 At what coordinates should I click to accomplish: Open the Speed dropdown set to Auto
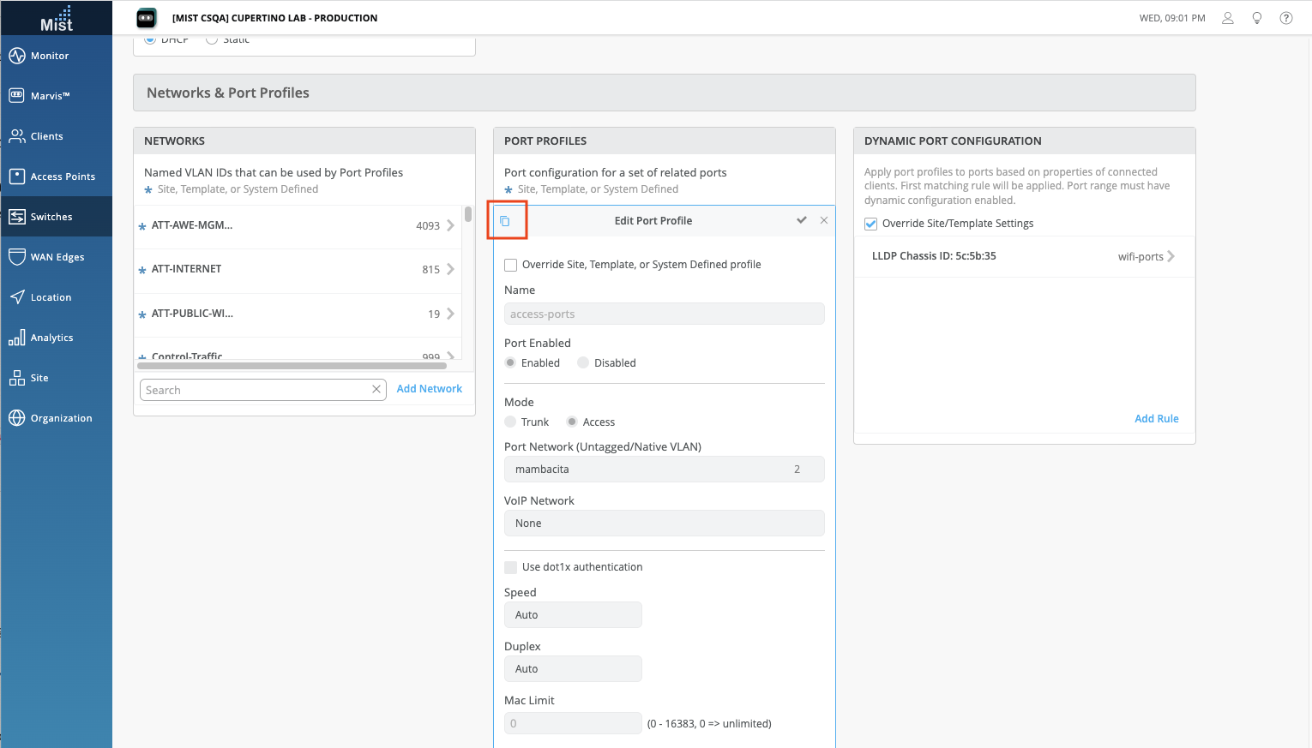(573, 615)
